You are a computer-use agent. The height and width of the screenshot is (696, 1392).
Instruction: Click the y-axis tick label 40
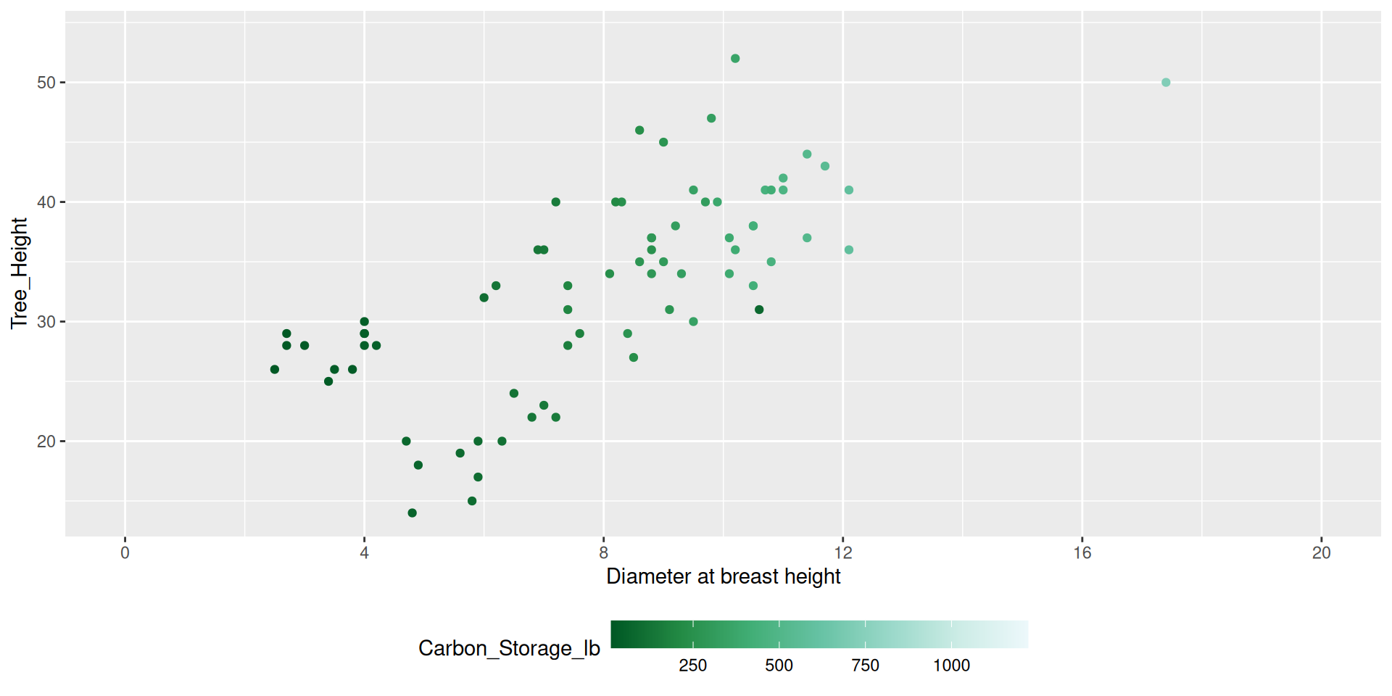click(46, 202)
